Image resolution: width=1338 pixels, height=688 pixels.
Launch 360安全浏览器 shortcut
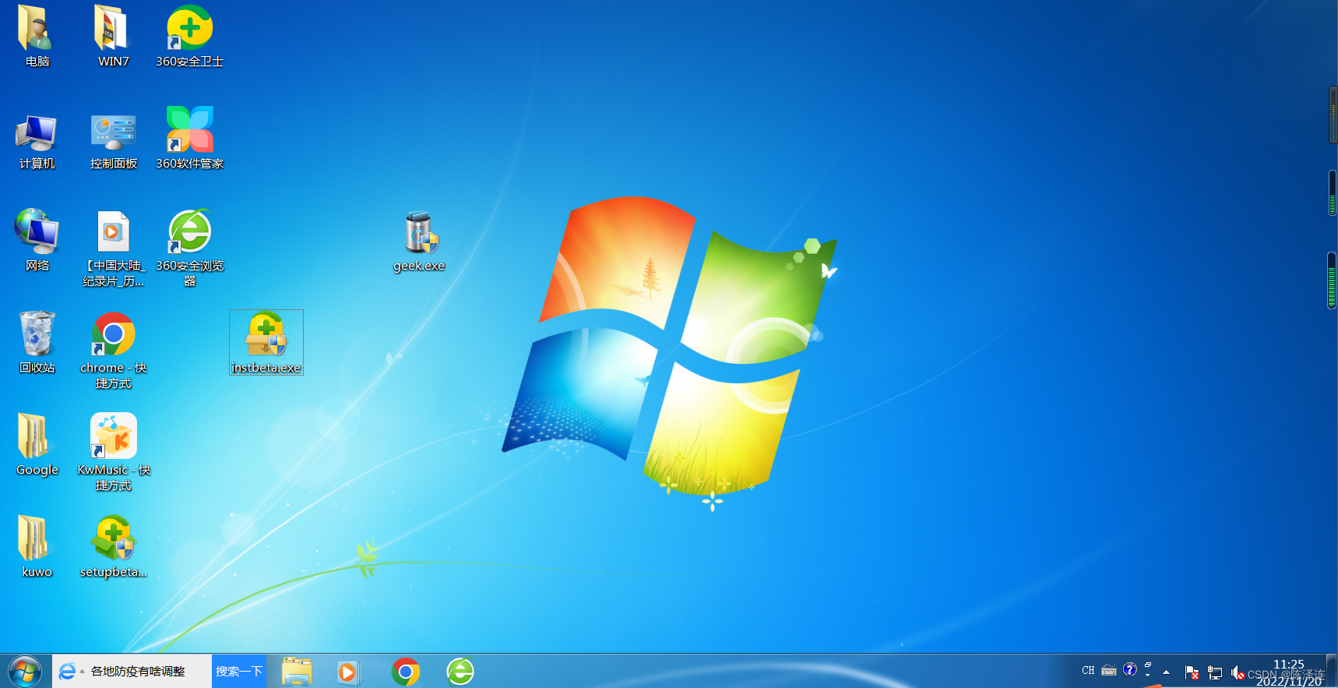coord(189,248)
